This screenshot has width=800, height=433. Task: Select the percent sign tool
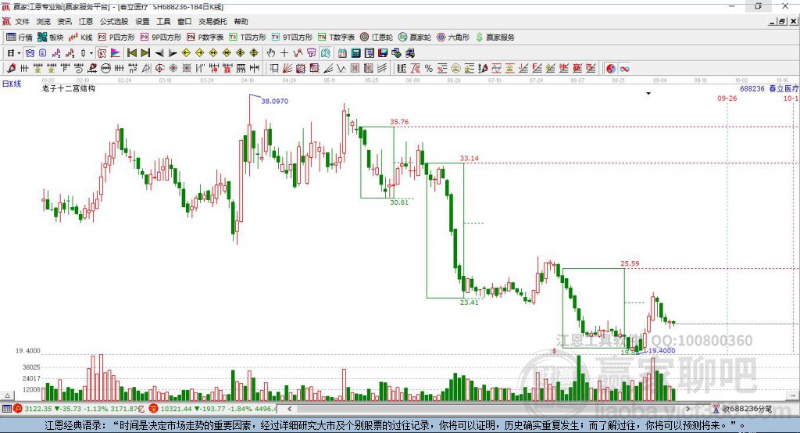(x=429, y=69)
